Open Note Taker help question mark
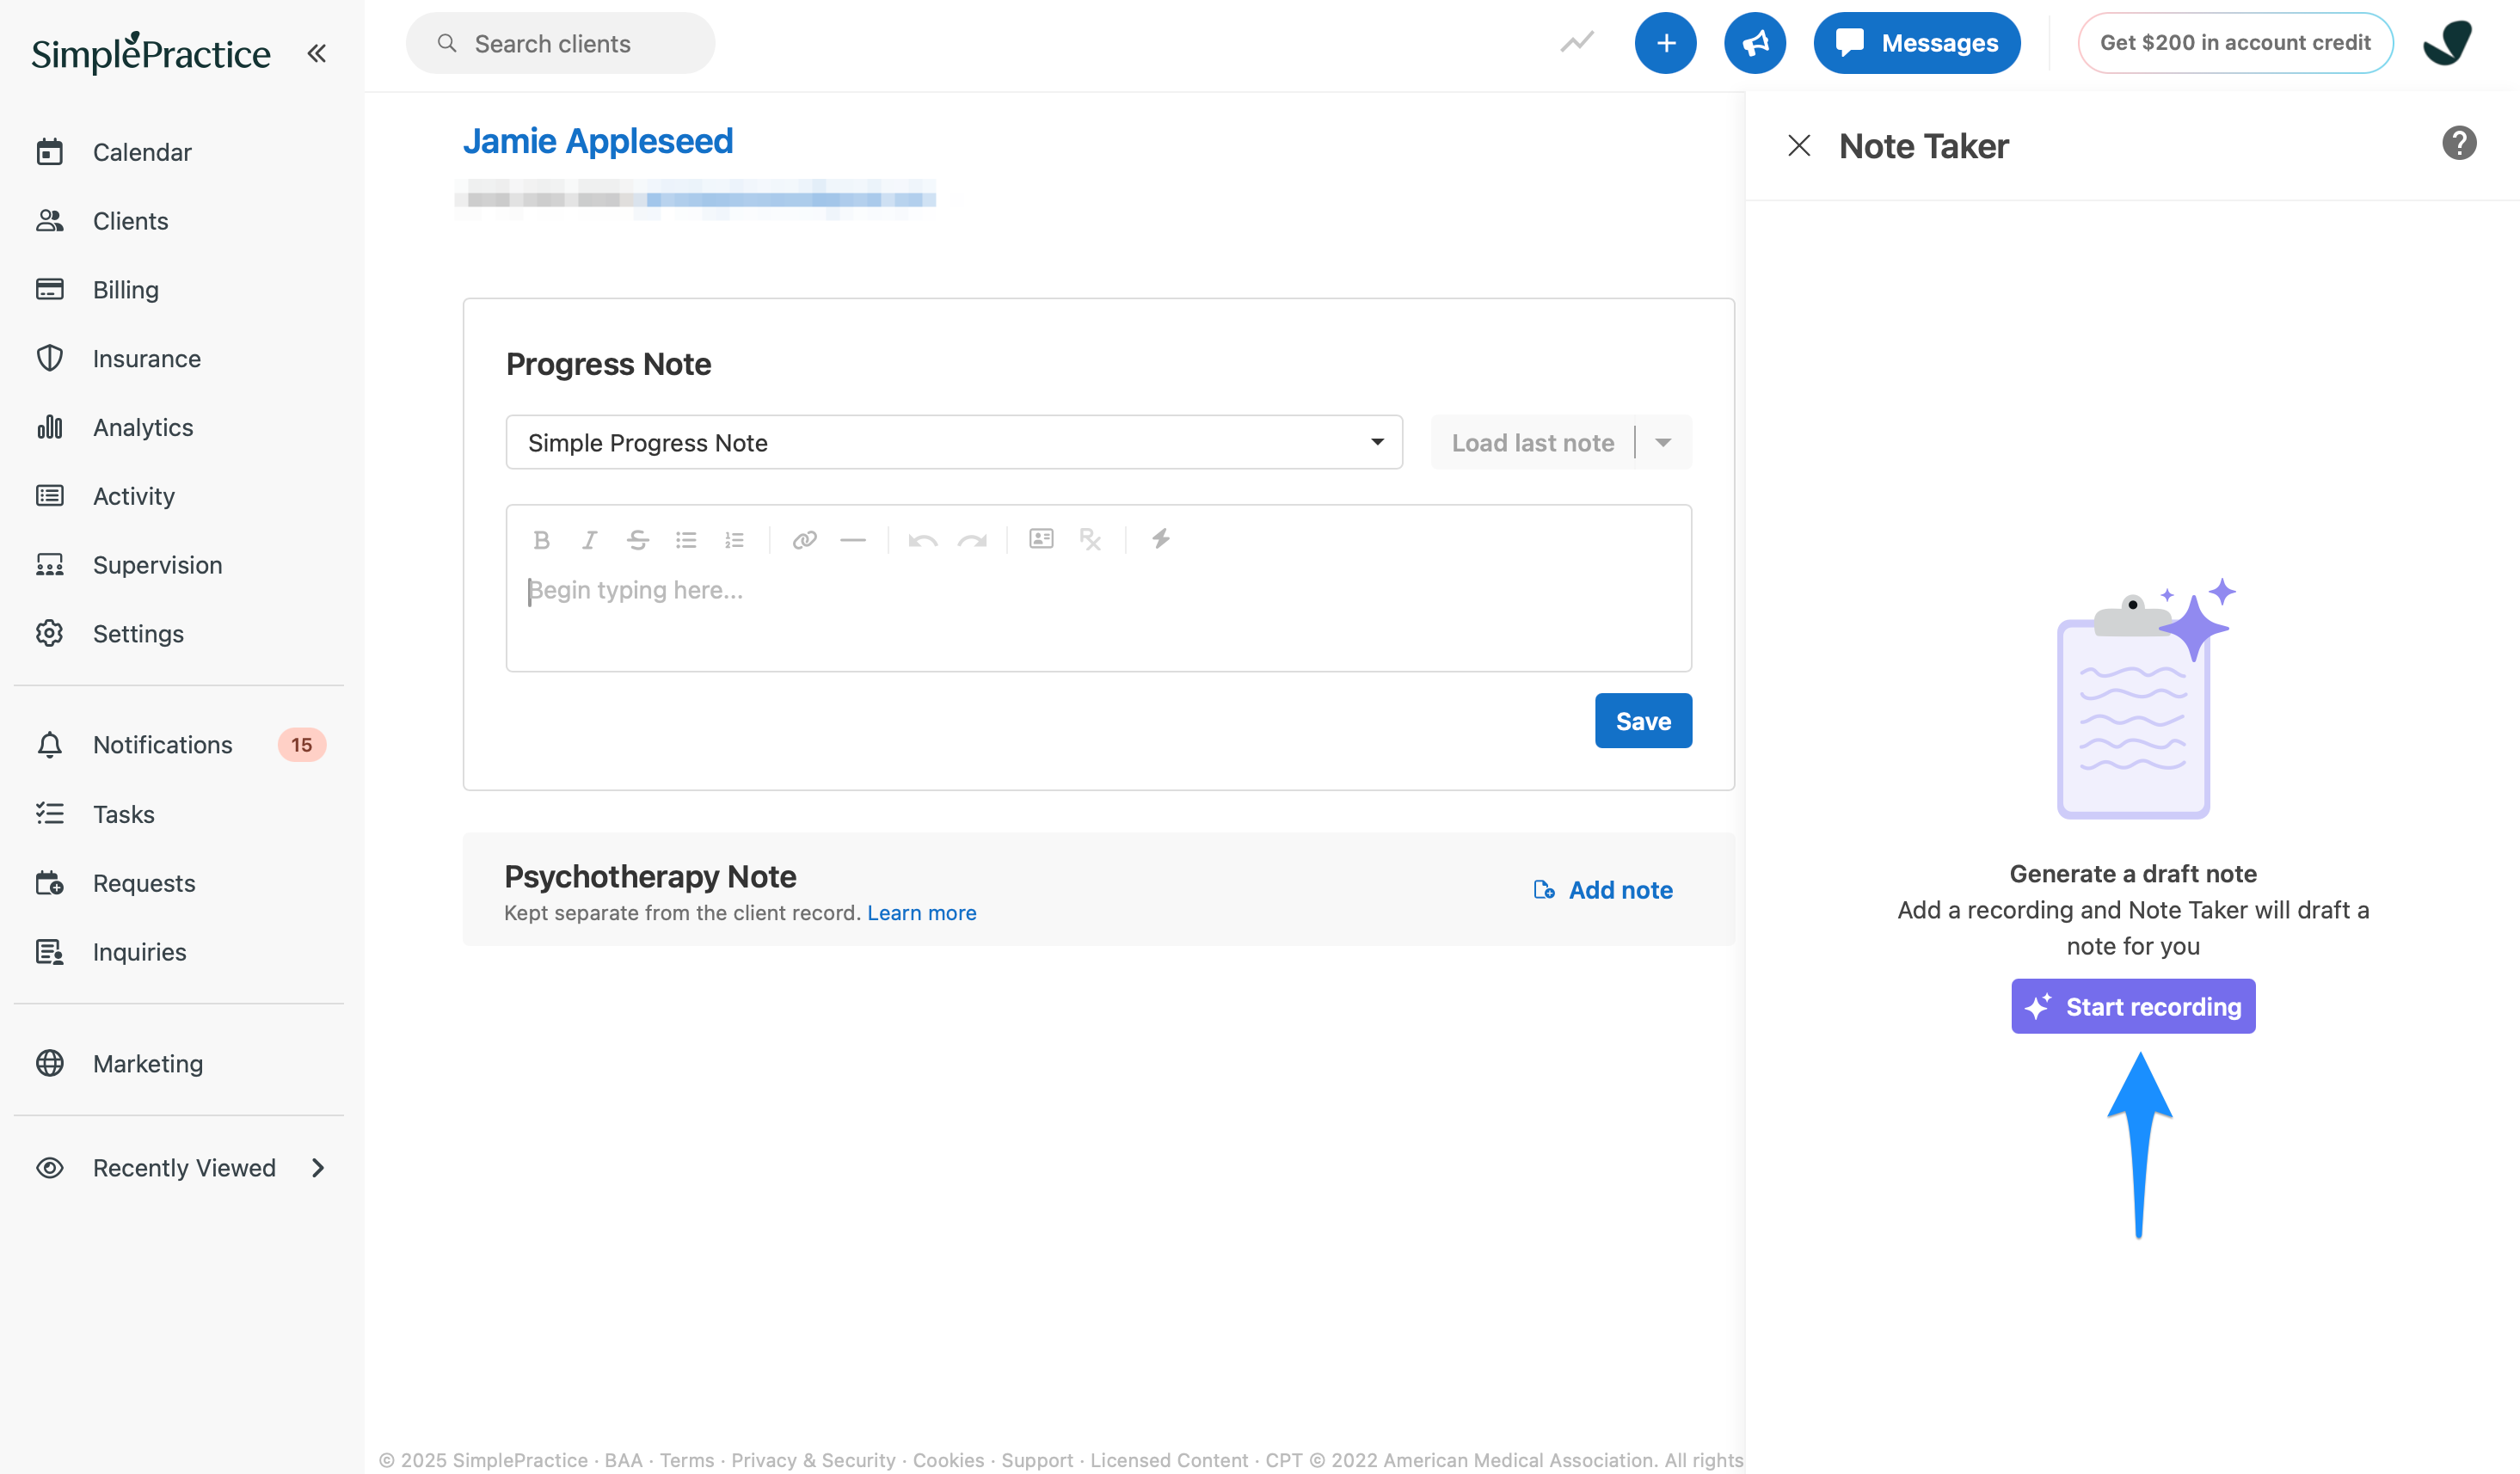 click(2458, 143)
